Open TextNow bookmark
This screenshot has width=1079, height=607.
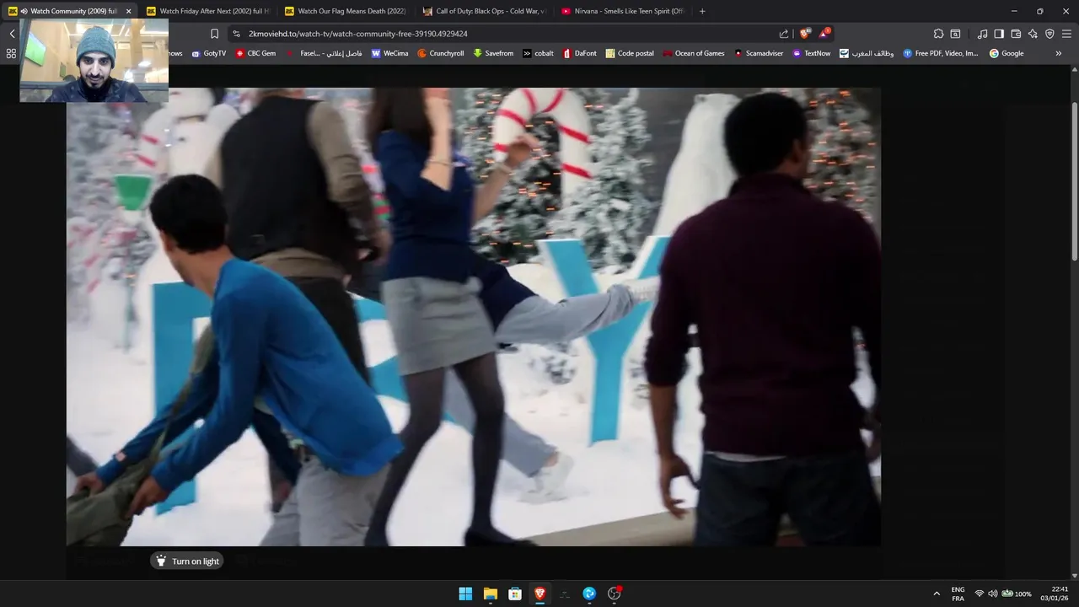[810, 53]
